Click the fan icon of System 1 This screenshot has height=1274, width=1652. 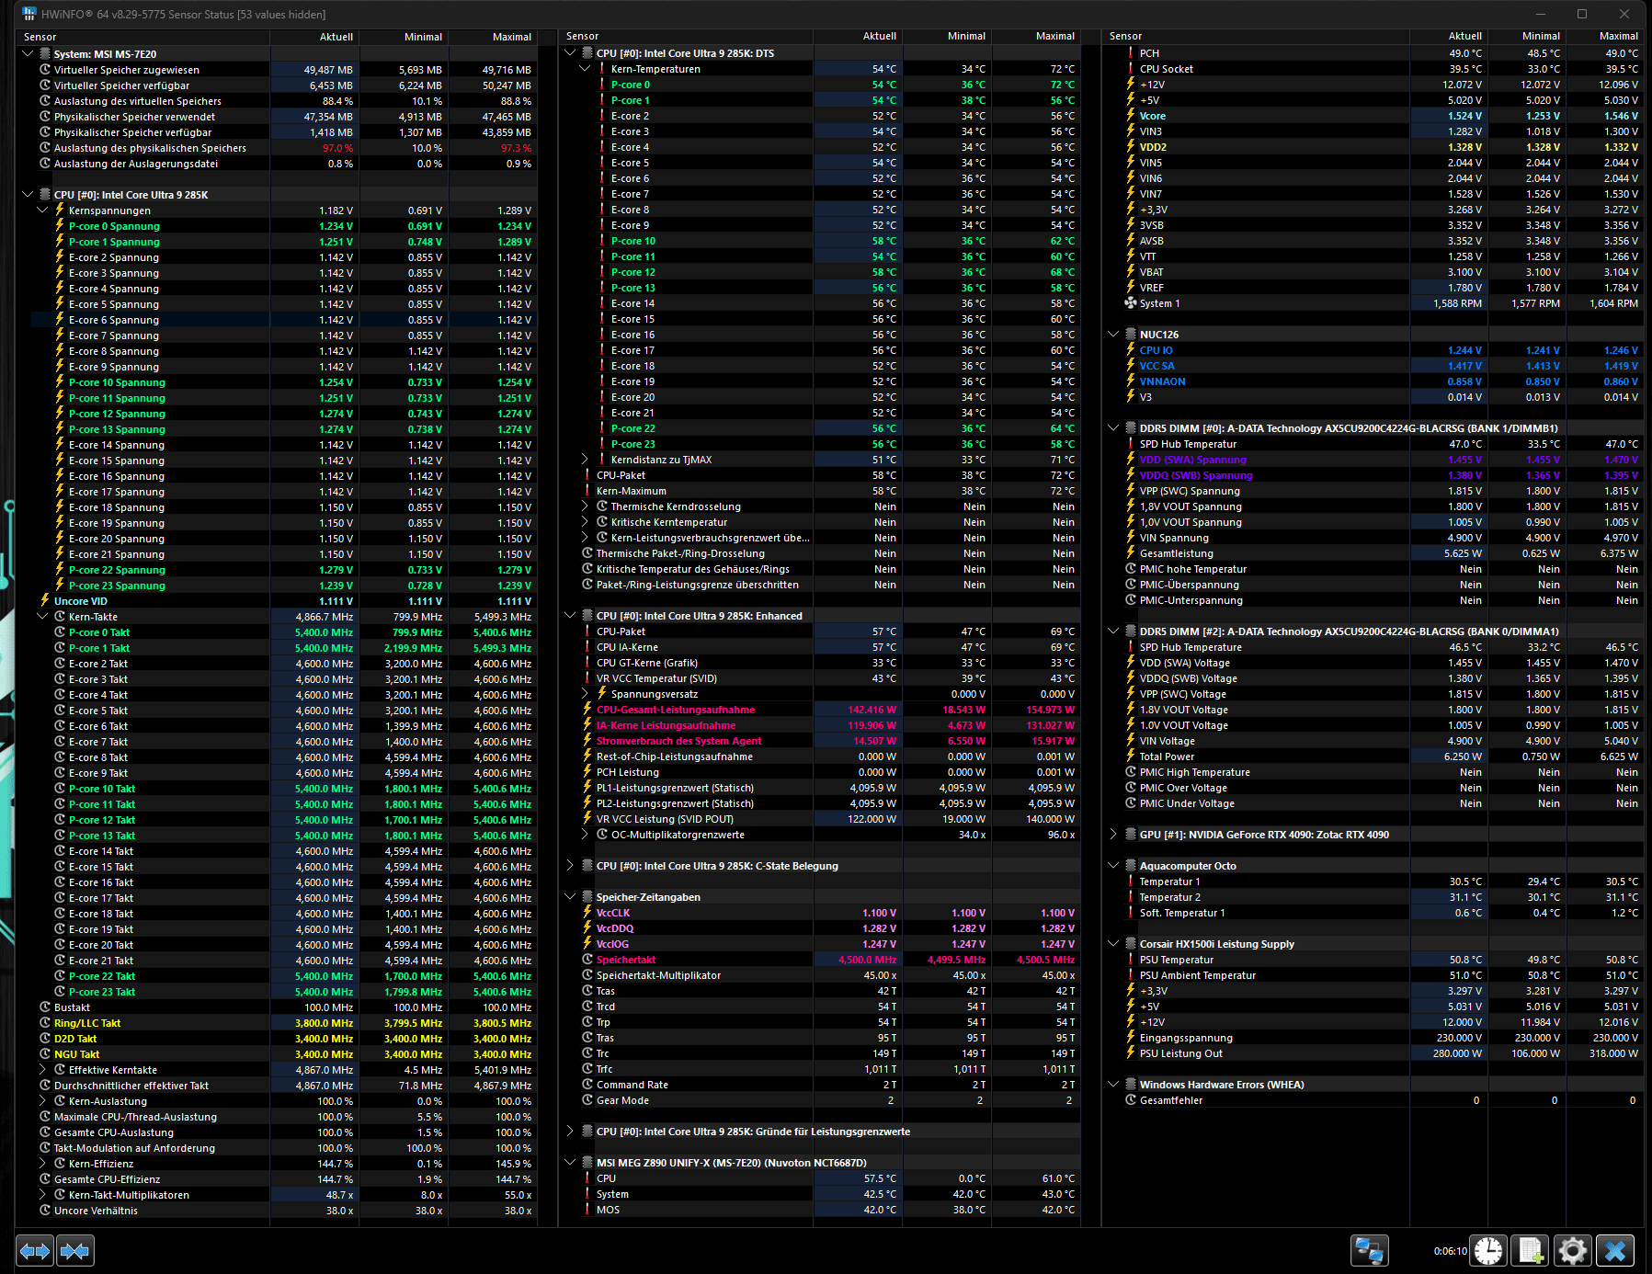[1131, 303]
